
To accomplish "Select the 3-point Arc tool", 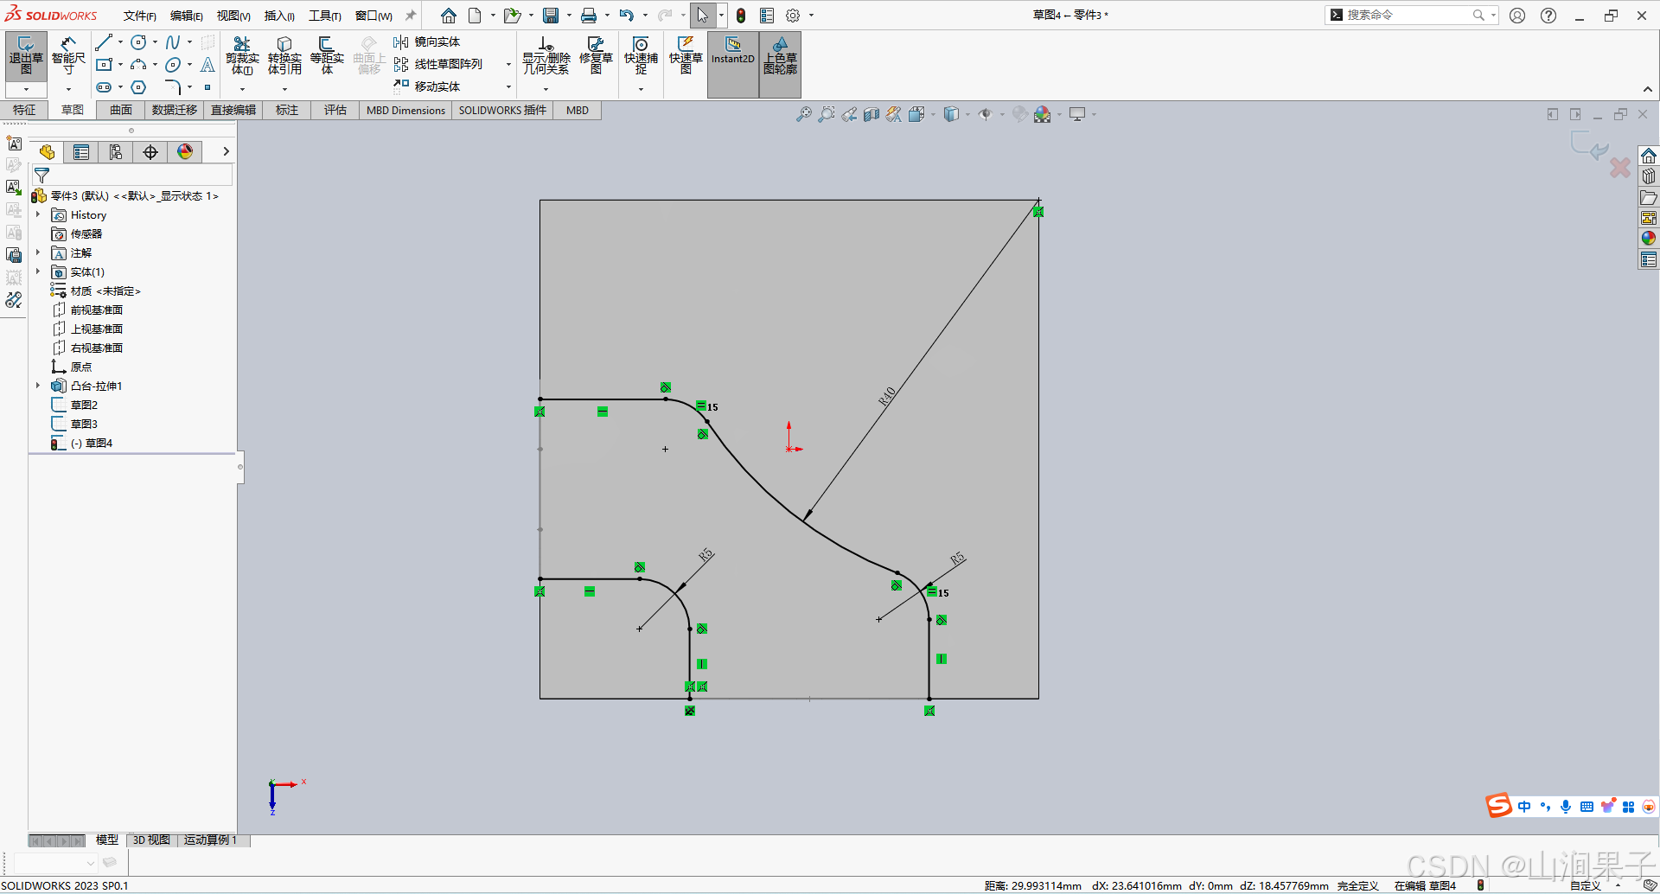I will (x=138, y=65).
